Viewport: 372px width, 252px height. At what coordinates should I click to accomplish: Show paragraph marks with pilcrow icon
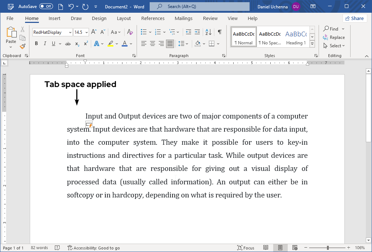coord(219,32)
